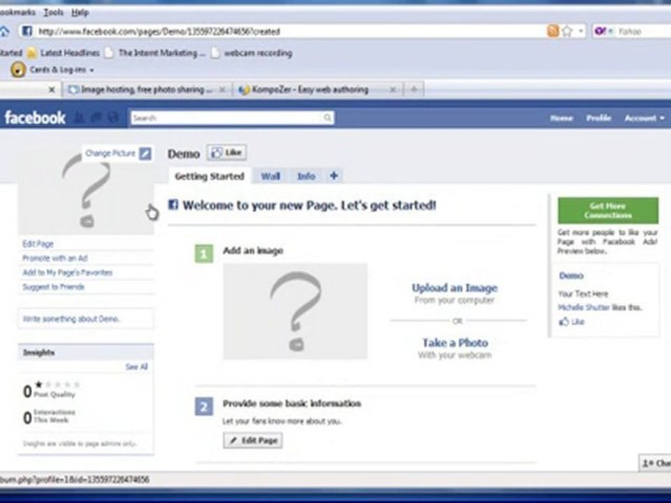The height and width of the screenshot is (503, 671).
Task: Click Take a Photo link
Action: pyautogui.click(x=455, y=342)
